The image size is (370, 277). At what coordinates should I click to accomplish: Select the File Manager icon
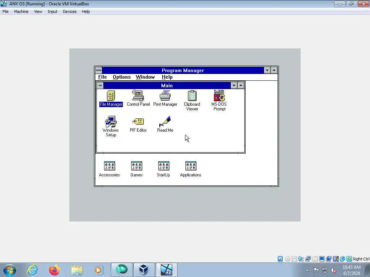(111, 98)
